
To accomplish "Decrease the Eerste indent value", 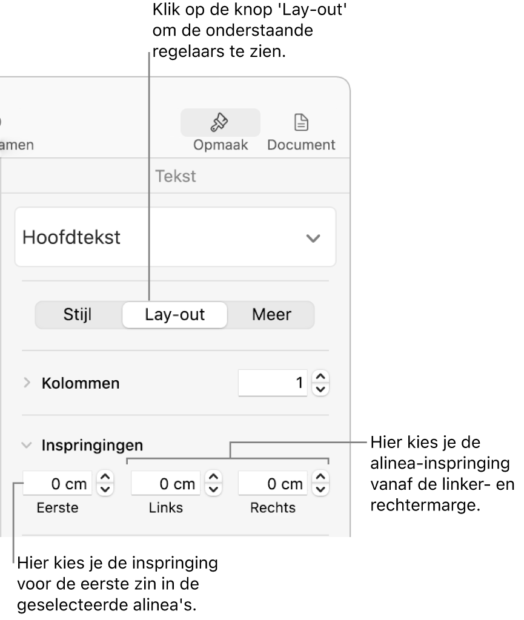I will (105, 489).
